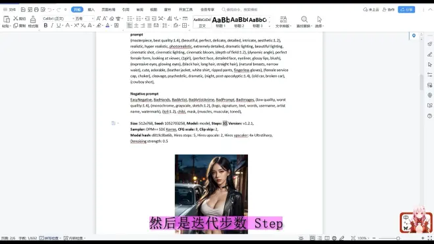Expand the styles gallery arrow
Viewport: 434px width, 244px height.
(x=270, y=26)
